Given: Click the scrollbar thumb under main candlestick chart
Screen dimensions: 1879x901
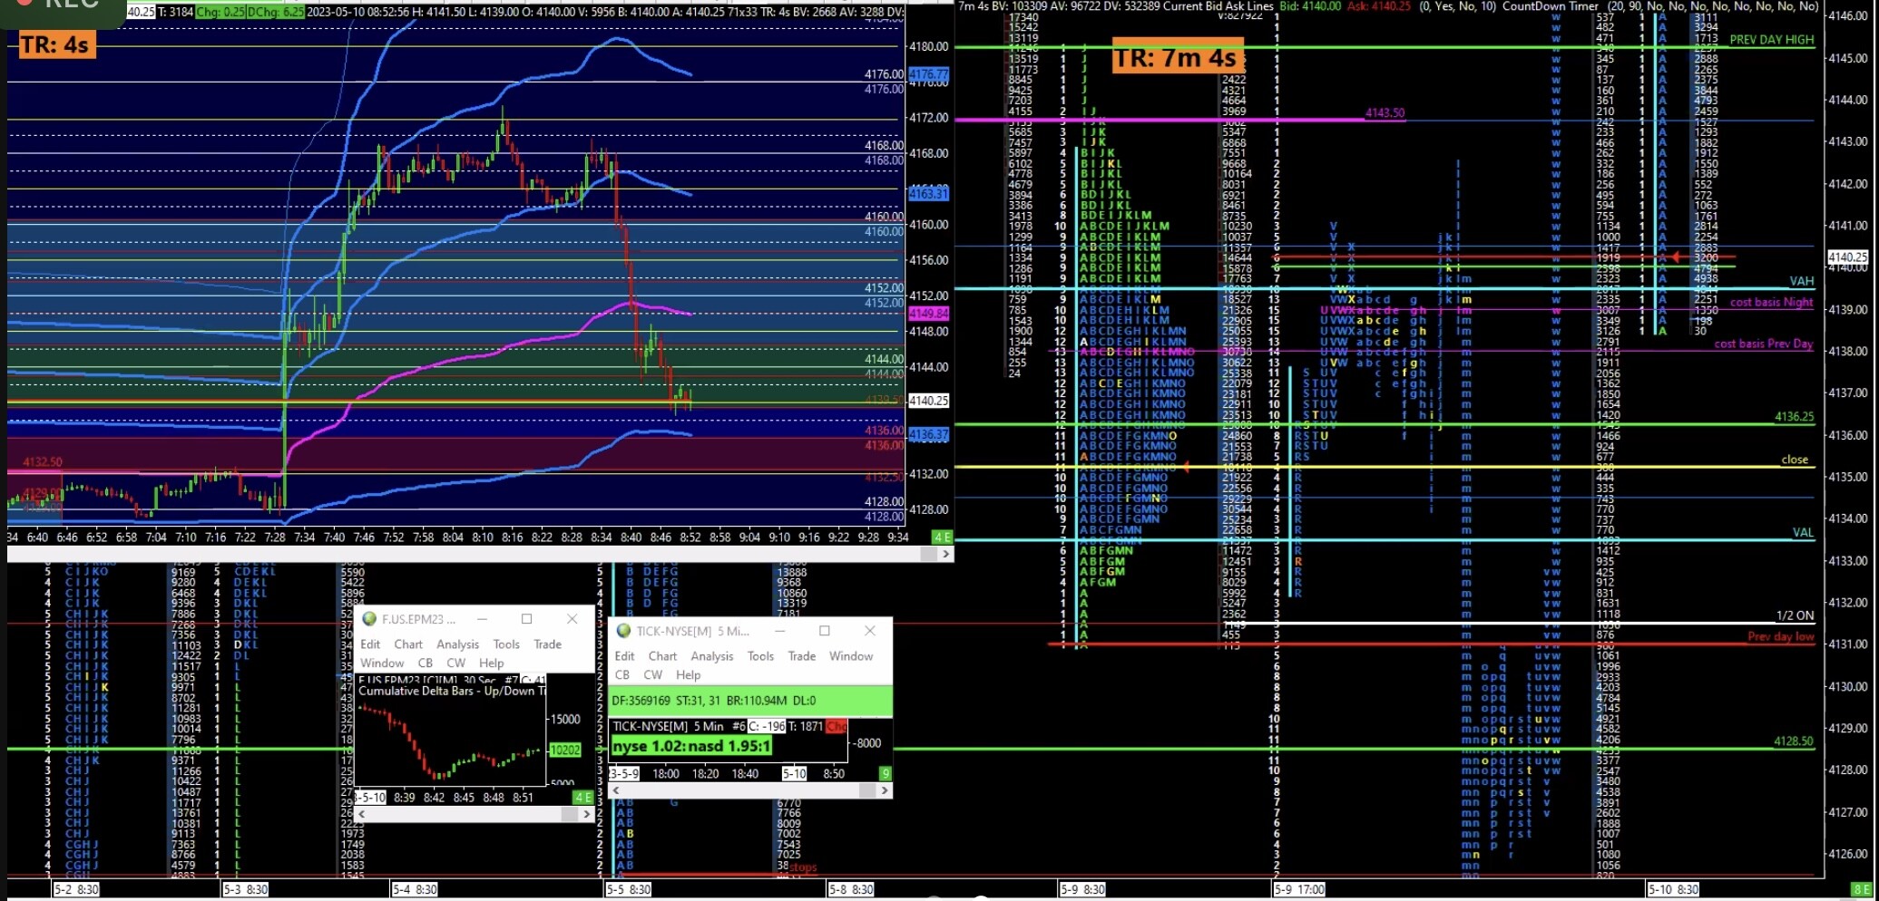Looking at the screenshot, I should pos(930,553).
